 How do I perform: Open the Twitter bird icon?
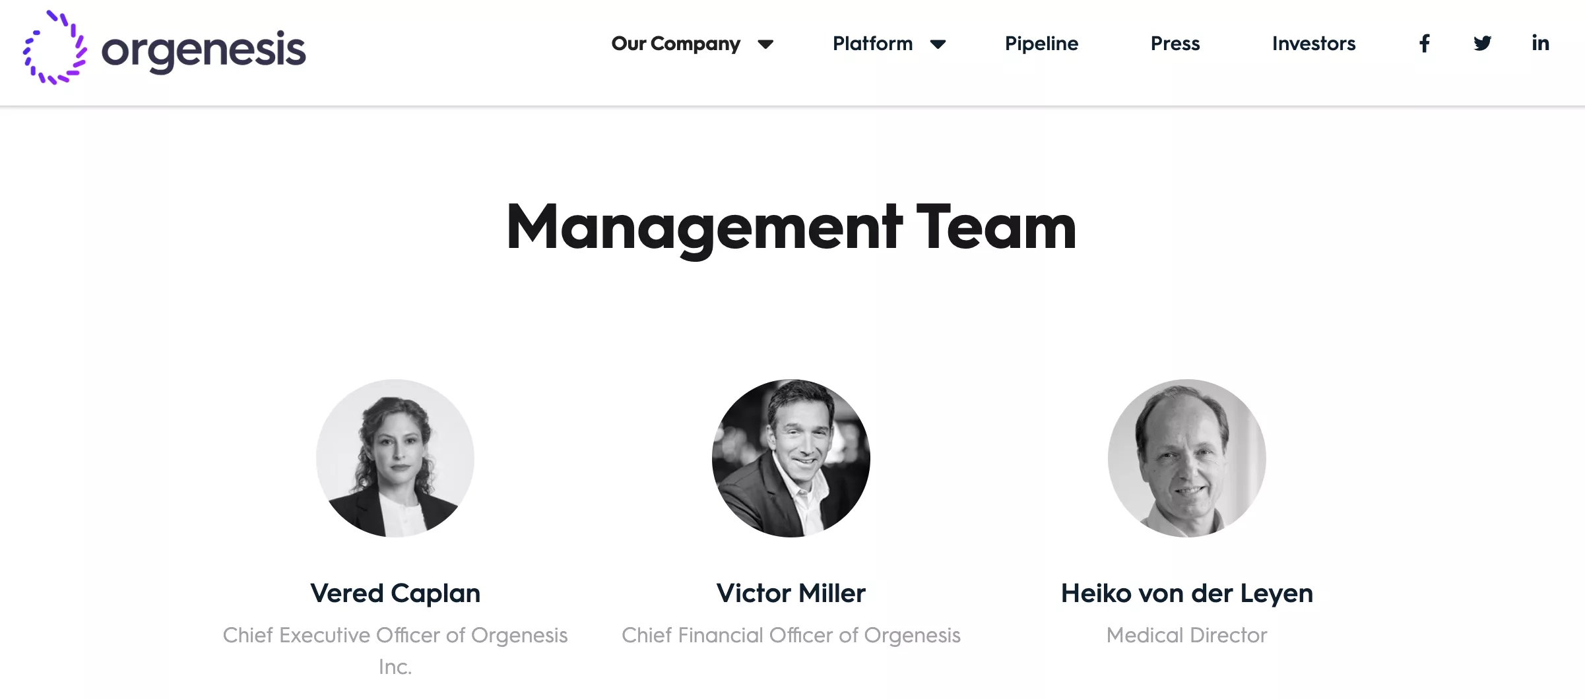[x=1482, y=44]
